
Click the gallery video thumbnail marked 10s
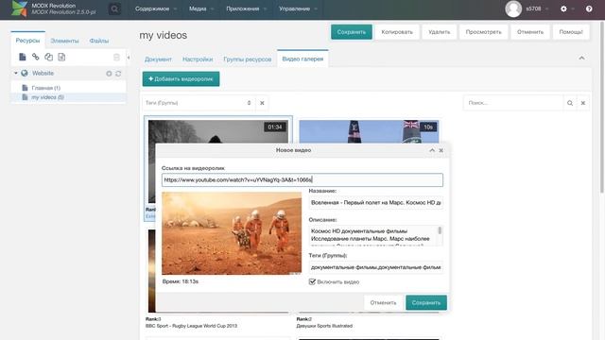(369, 131)
